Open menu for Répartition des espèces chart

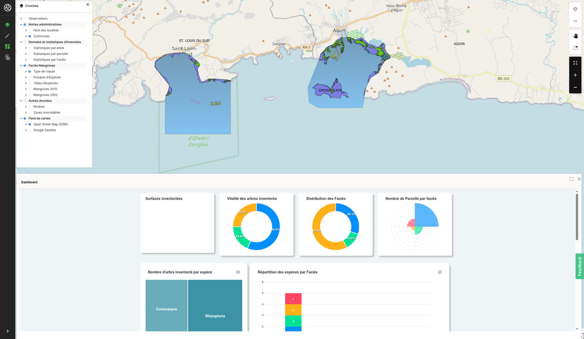(439, 272)
